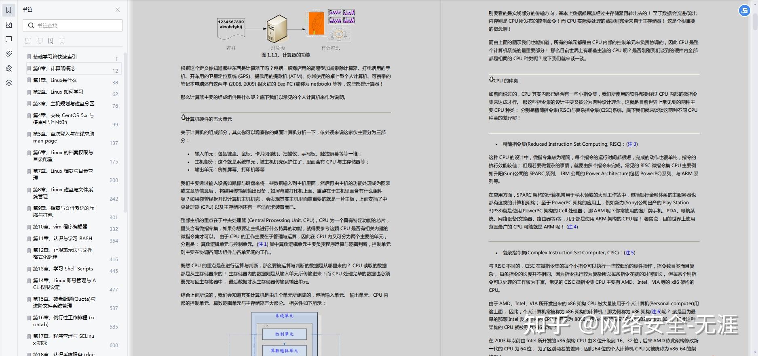Go to bookmark 第7章、Linux 档案与目录管理

coord(63,174)
